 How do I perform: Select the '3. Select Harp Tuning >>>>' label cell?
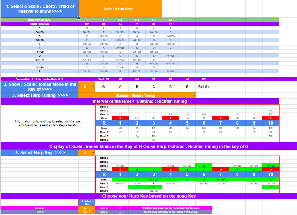[x=39, y=95]
